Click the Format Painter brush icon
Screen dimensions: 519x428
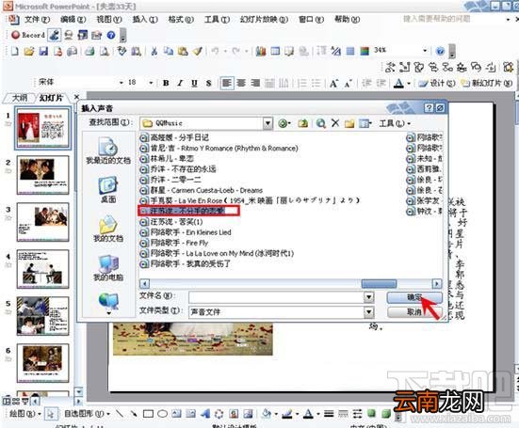(198, 51)
